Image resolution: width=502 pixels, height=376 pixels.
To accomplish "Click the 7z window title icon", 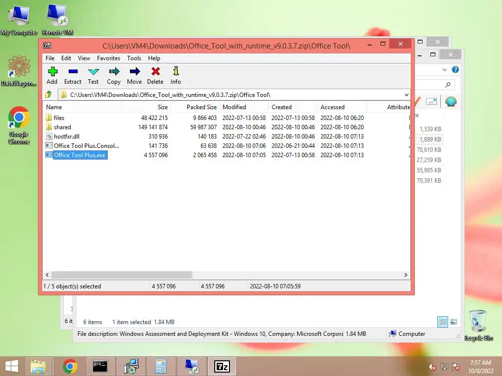I will point(47,46).
